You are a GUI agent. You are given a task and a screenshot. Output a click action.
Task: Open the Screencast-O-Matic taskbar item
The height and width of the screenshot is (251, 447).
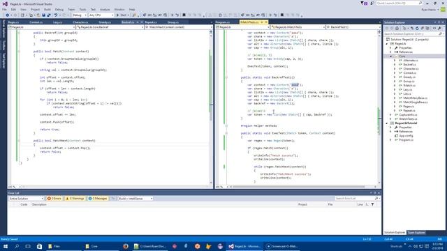(281, 246)
